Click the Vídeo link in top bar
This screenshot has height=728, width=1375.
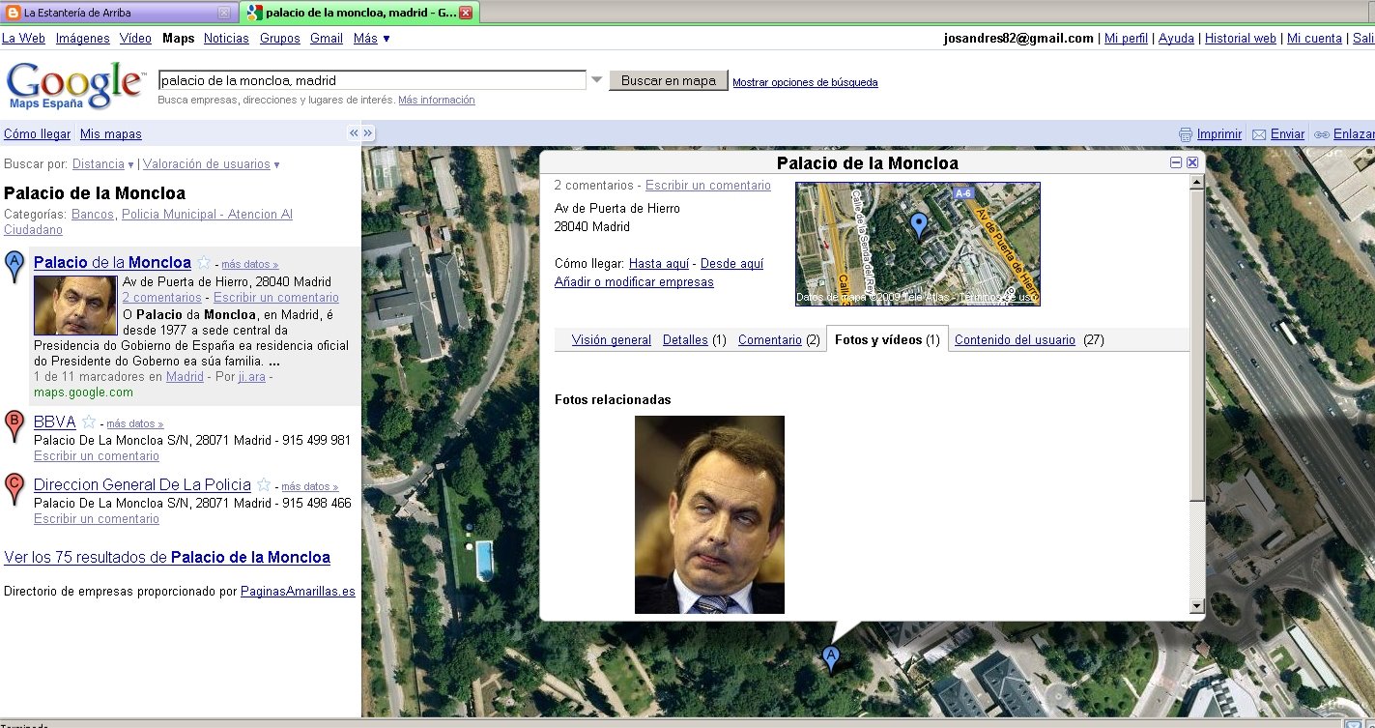tap(135, 39)
